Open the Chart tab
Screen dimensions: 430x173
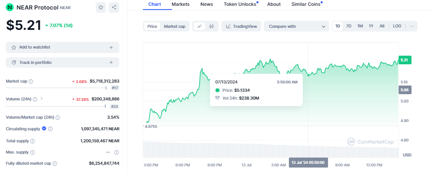pos(155,4)
